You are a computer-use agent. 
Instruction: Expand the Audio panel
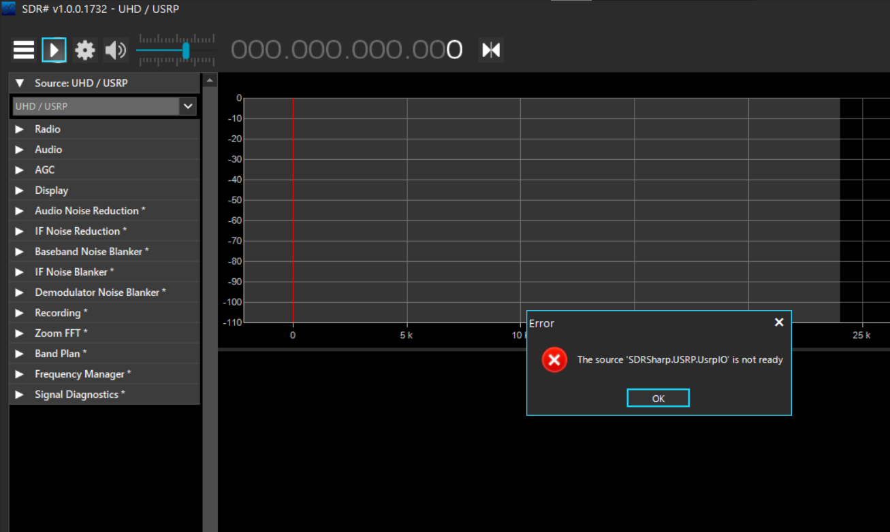105,150
